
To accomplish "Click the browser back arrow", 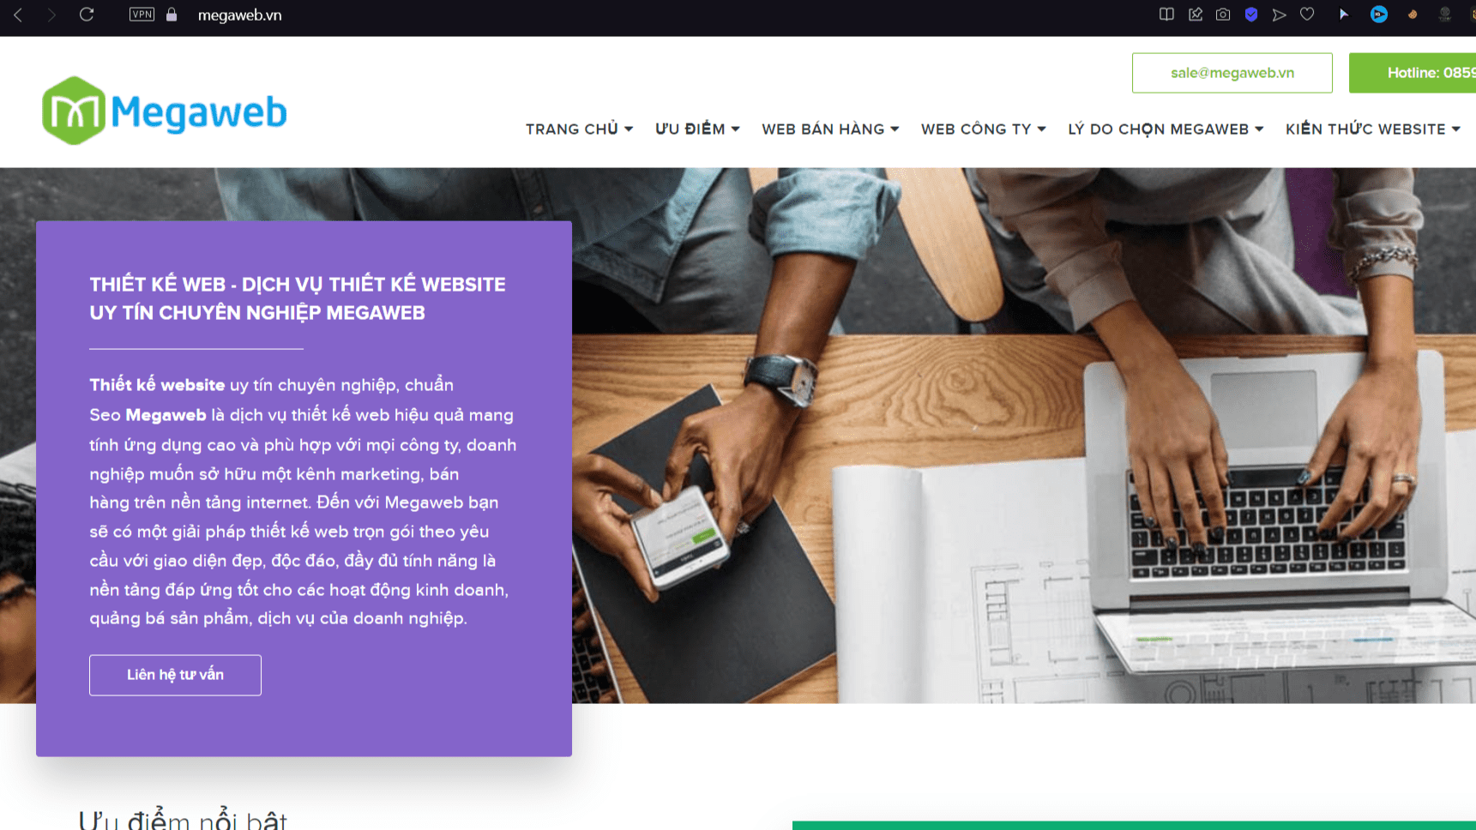I will pyautogui.click(x=18, y=15).
